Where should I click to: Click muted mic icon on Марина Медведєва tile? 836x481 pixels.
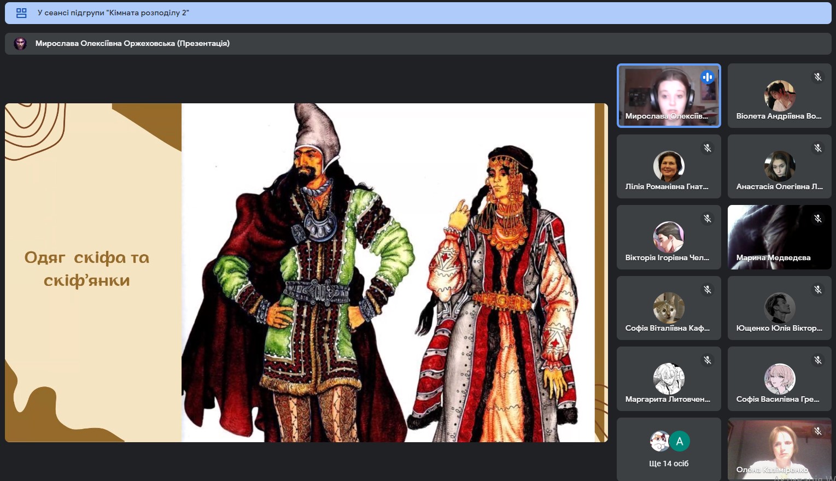[x=818, y=219]
